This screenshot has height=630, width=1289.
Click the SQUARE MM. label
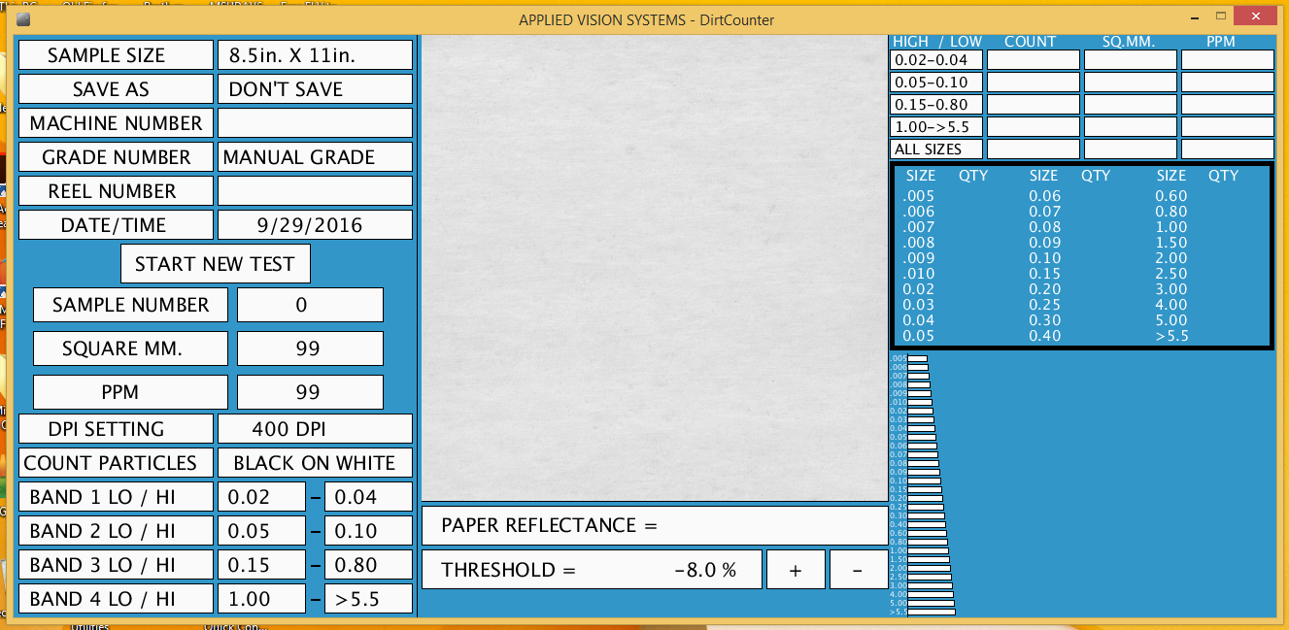130,348
